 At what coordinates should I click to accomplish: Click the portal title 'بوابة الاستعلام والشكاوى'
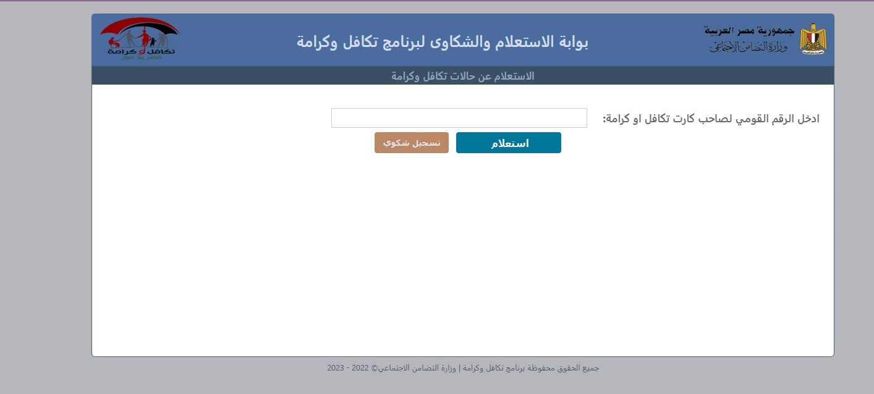tap(442, 41)
